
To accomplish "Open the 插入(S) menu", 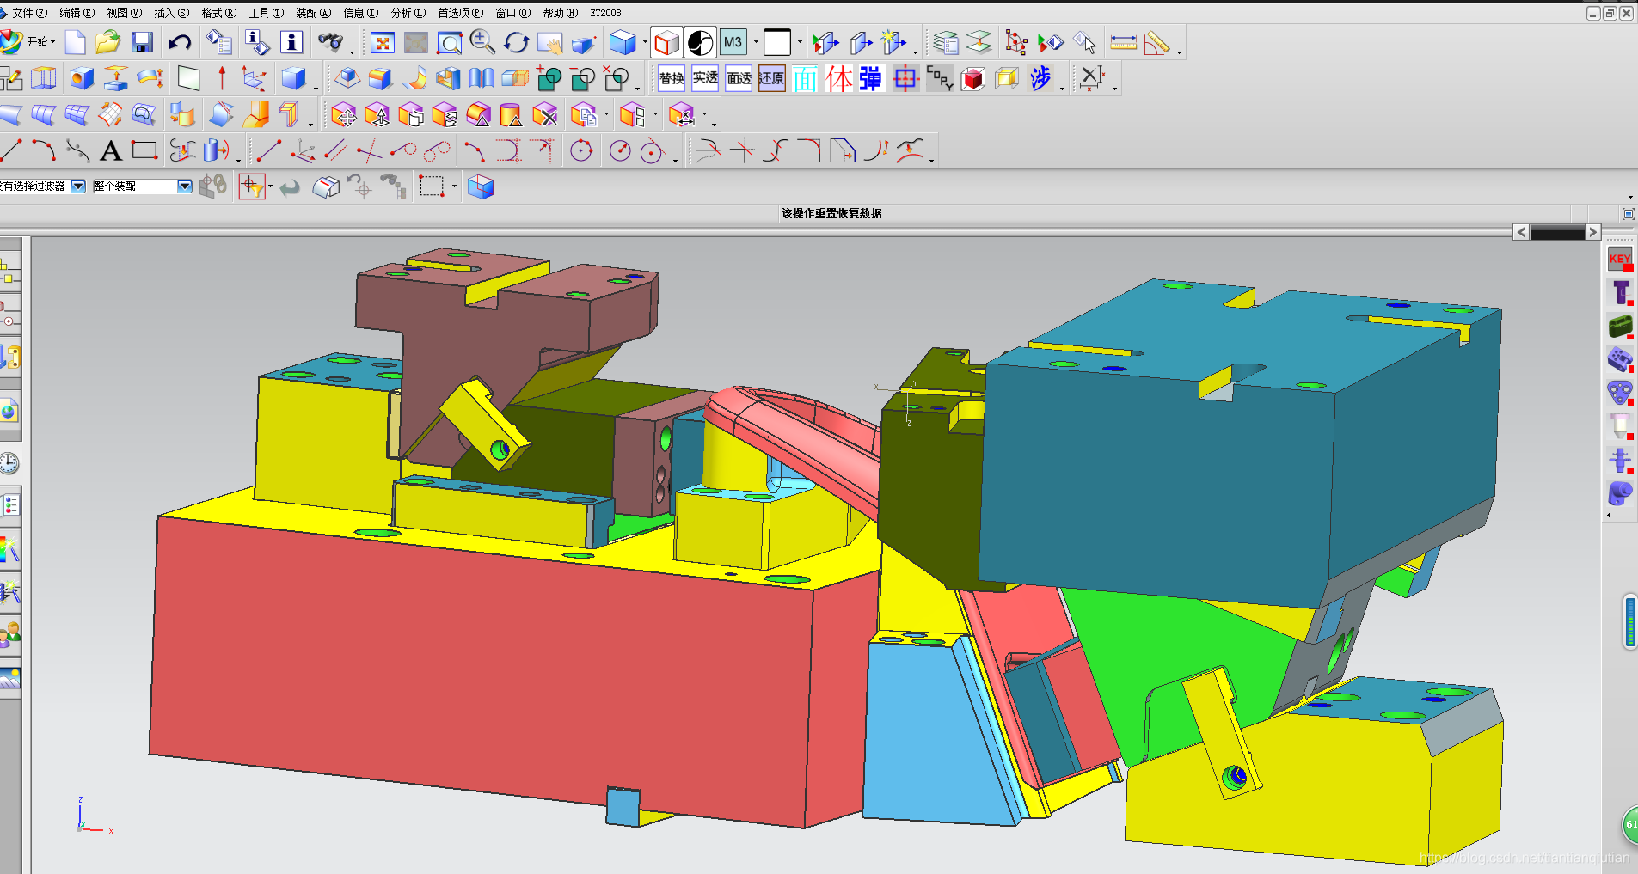I will coord(171,13).
